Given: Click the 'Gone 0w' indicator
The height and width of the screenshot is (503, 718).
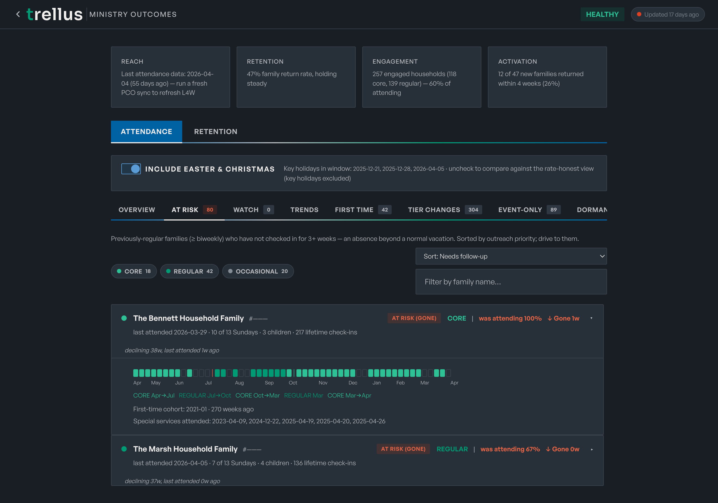Looking at the screenshot, I should (563, 449).
